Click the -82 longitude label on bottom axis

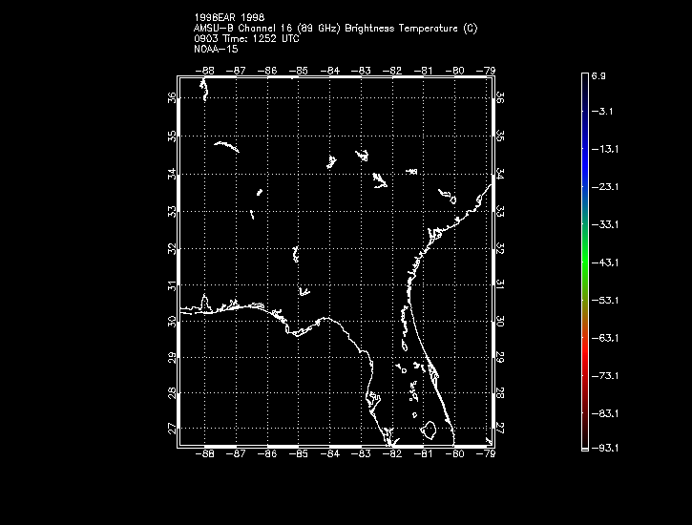(x=393, y=455)
